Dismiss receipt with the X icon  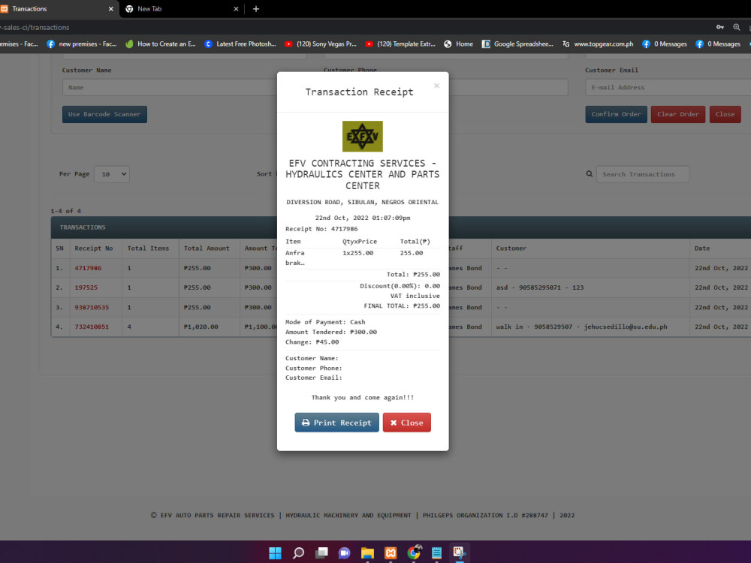coord(436,86)
